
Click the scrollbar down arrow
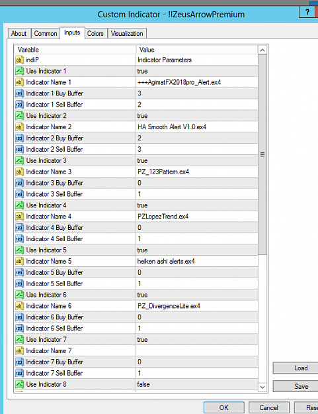262,388
